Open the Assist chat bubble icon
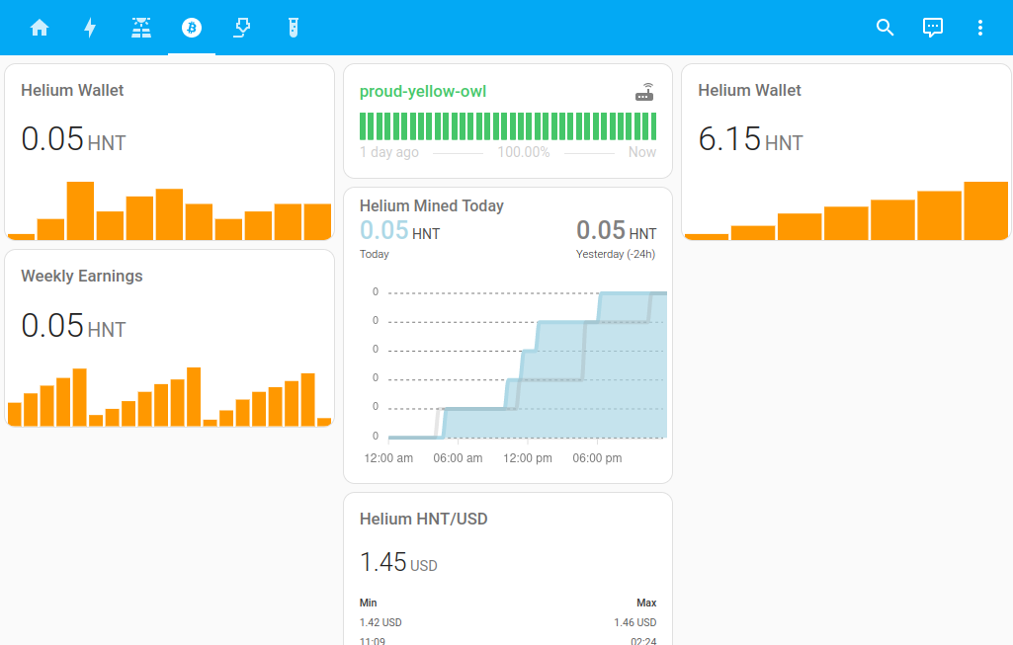 [932, 27]
